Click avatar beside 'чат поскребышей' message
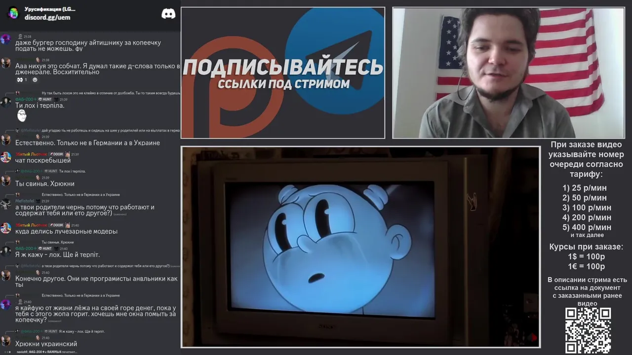 (5, 157)
